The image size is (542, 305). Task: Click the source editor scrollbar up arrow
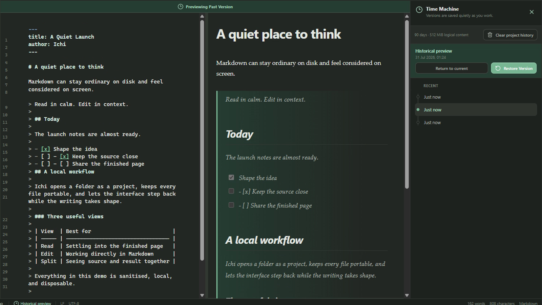click(202, 16)
